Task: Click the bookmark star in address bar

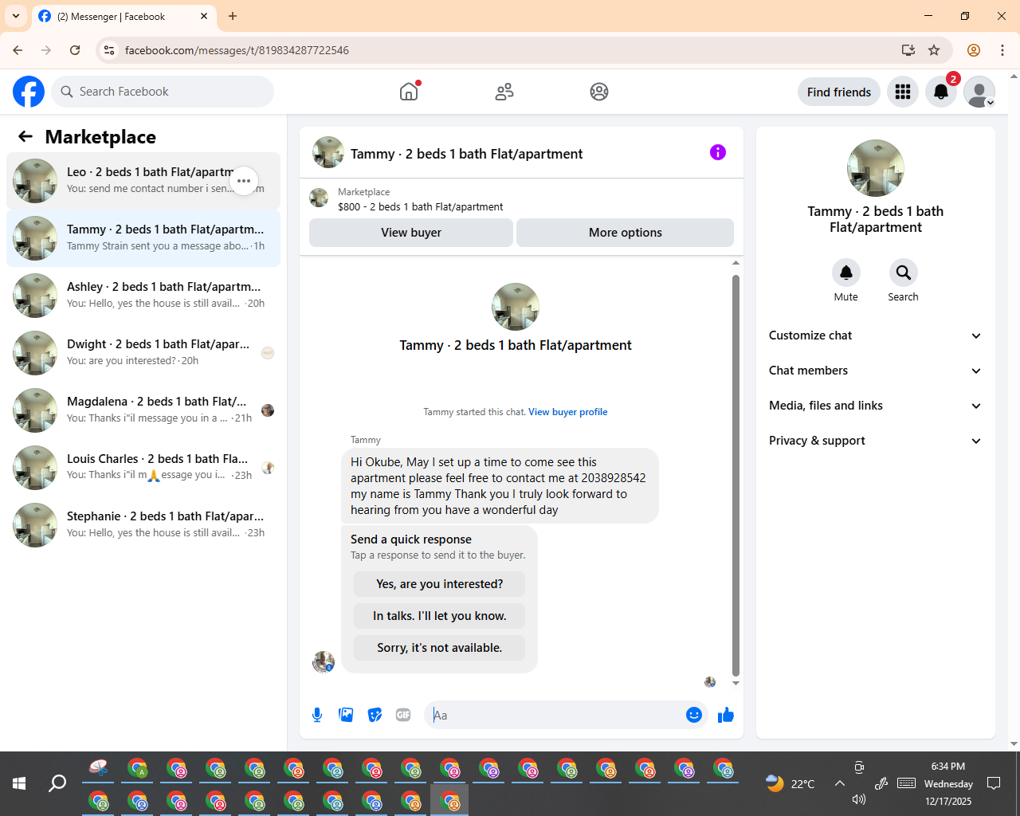Action: [x=934, y=50]
